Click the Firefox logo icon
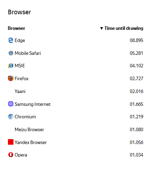This screenshot has height=169, width=151. tap(11, 78)
